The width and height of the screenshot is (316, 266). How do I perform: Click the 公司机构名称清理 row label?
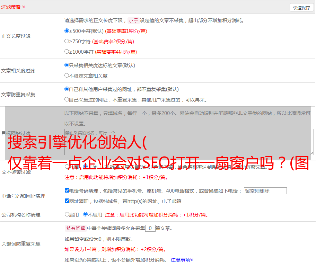click(x=21, y=215)
